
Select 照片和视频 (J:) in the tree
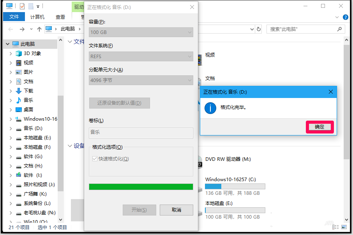pos(39,185)
